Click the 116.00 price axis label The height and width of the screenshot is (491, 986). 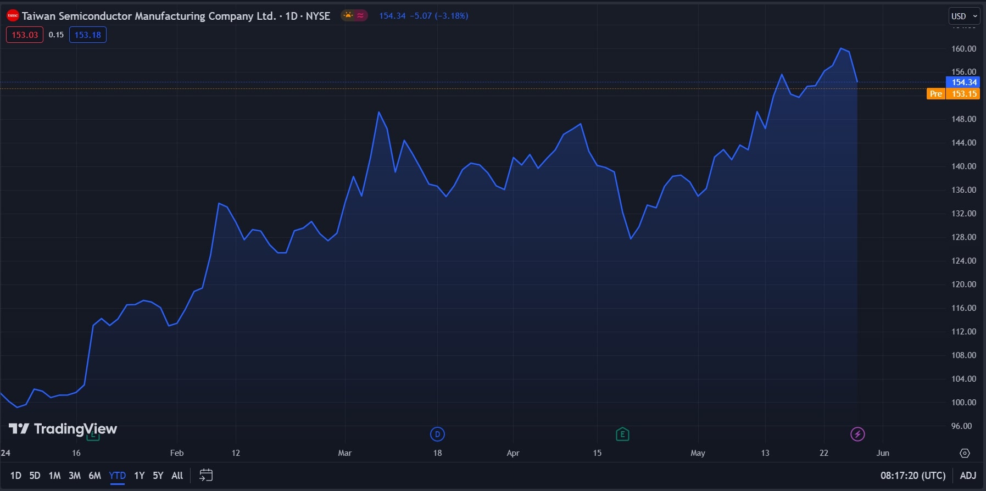coord(963,308)
